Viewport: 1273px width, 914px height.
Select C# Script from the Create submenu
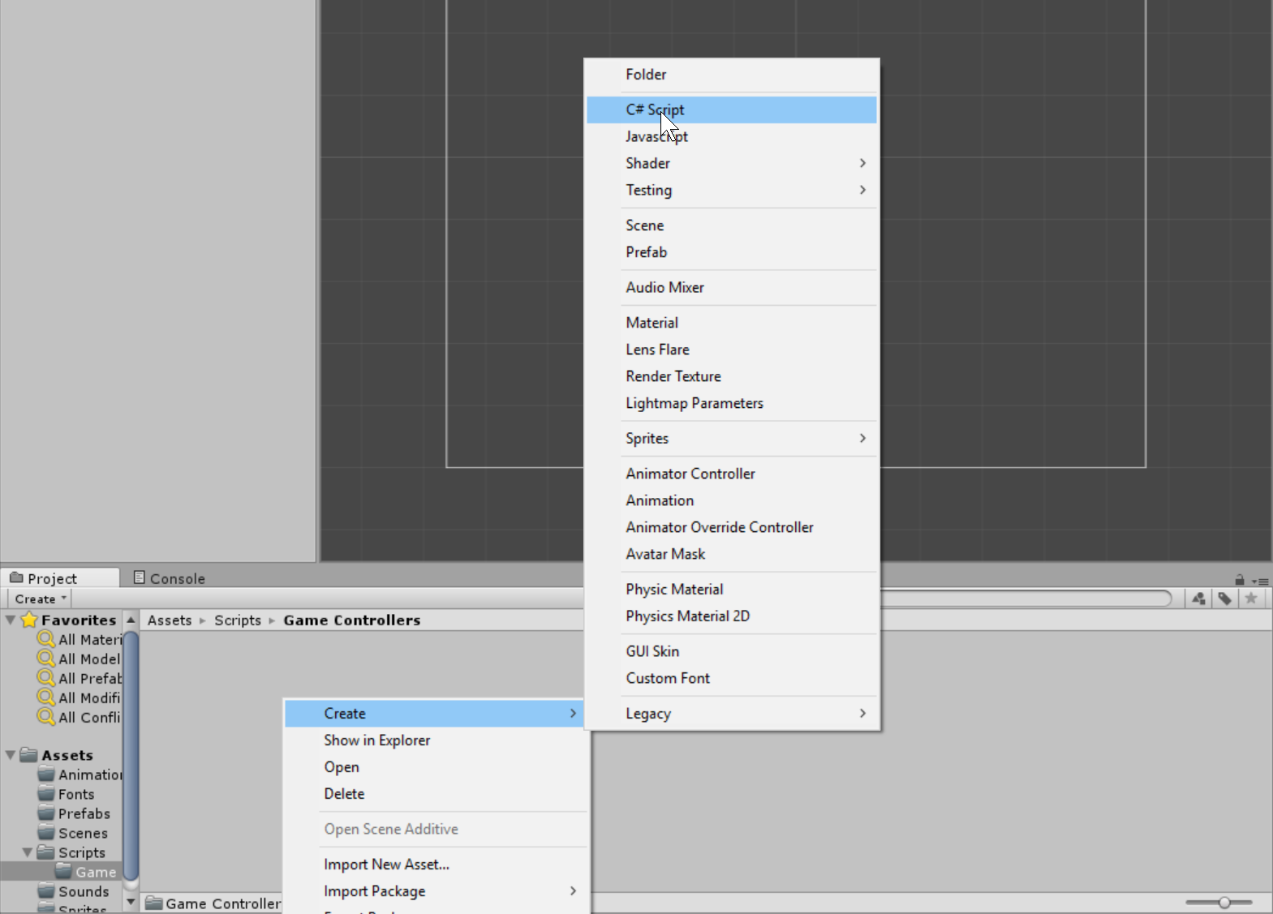pyautogui.click(x=654, y=109)
